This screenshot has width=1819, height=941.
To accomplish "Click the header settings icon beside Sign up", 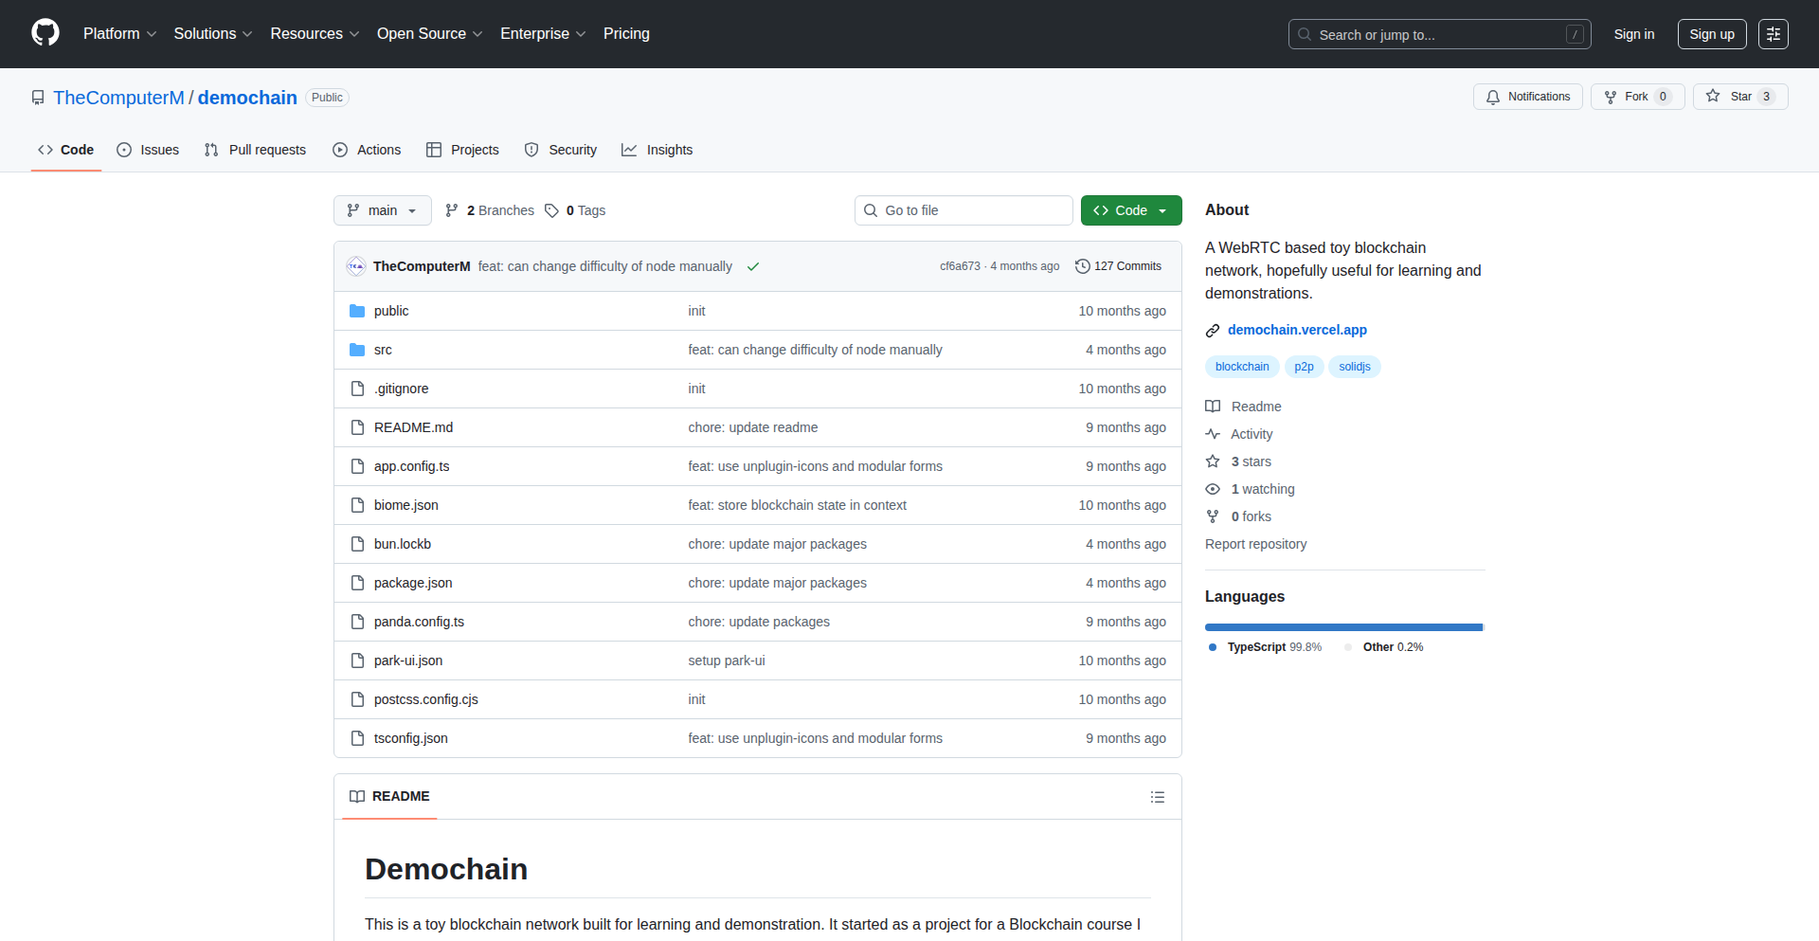I will [1773, 34].
